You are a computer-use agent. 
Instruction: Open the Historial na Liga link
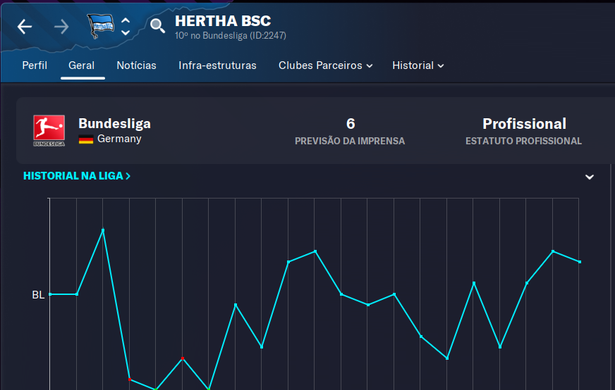pos(77,176)
